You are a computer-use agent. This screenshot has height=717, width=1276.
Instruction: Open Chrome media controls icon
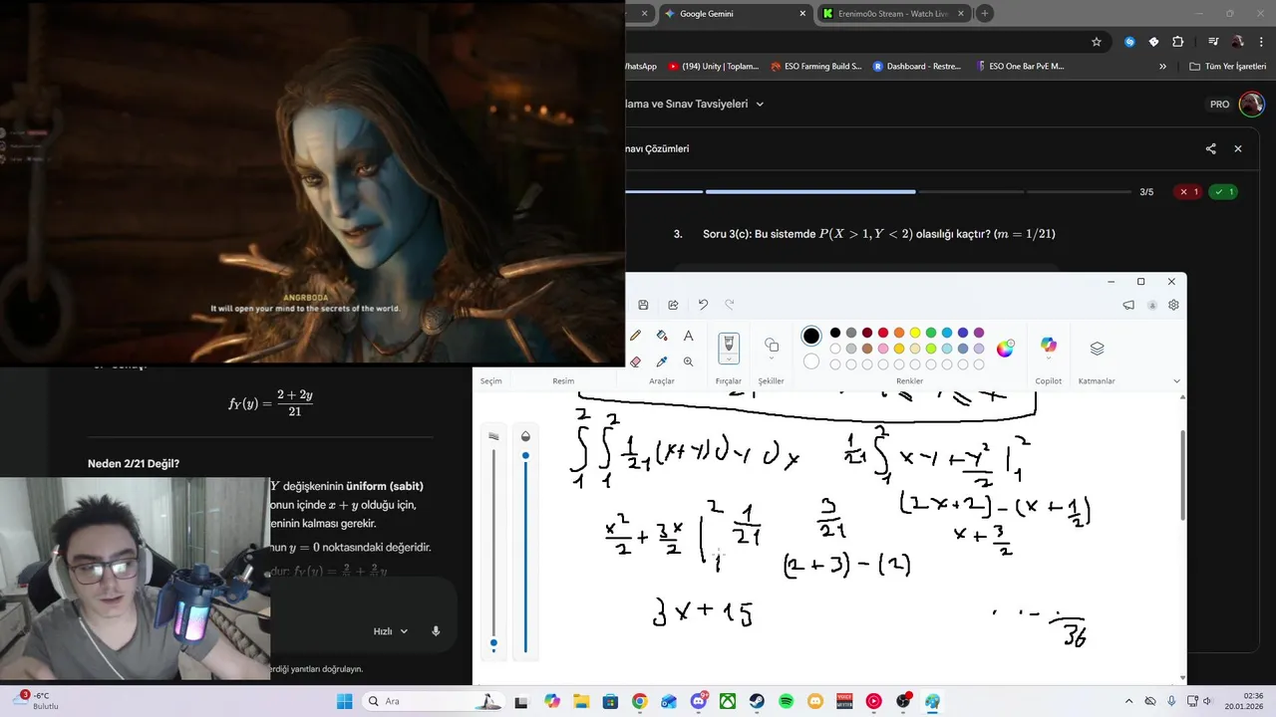tap(1213, 42)
